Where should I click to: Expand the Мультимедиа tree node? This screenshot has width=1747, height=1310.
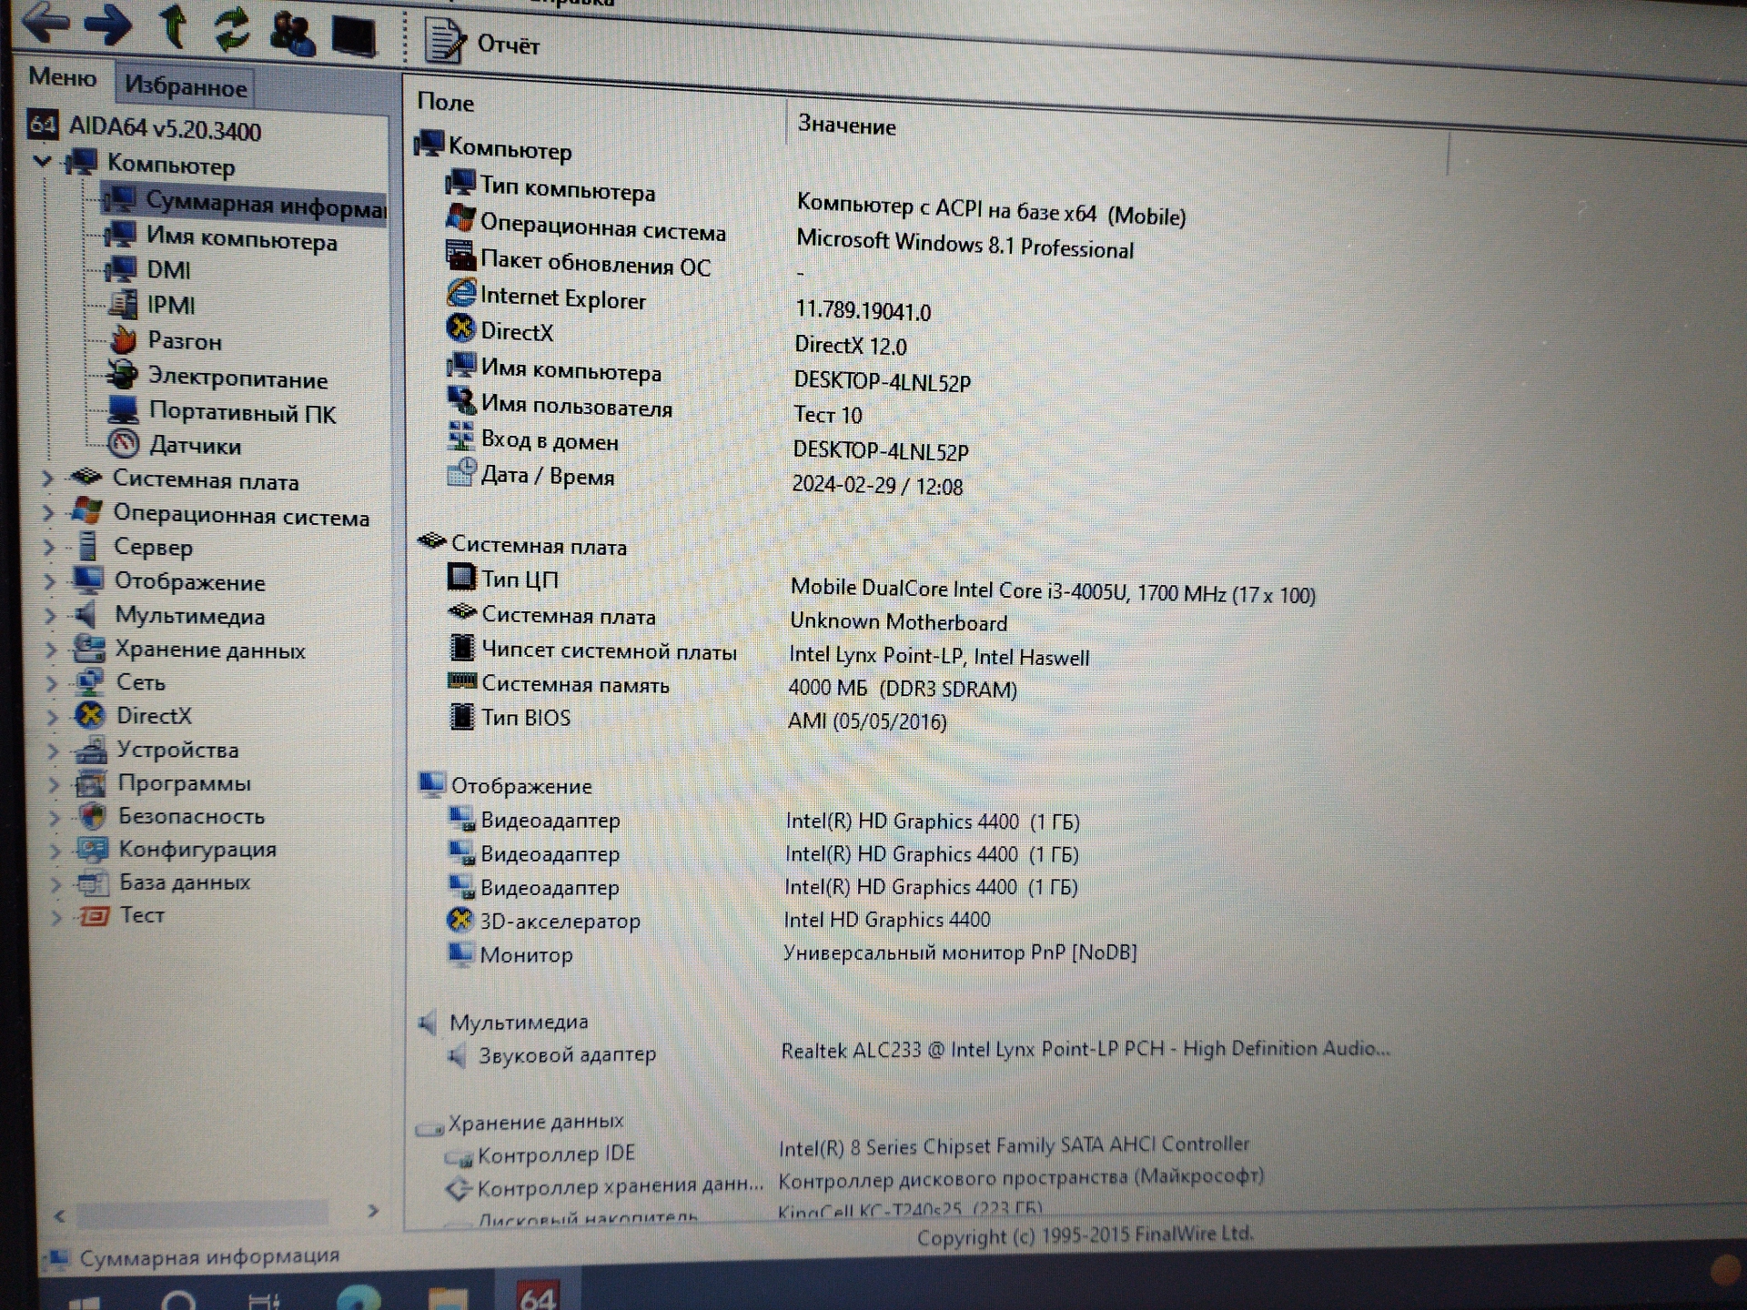[50, 616]
